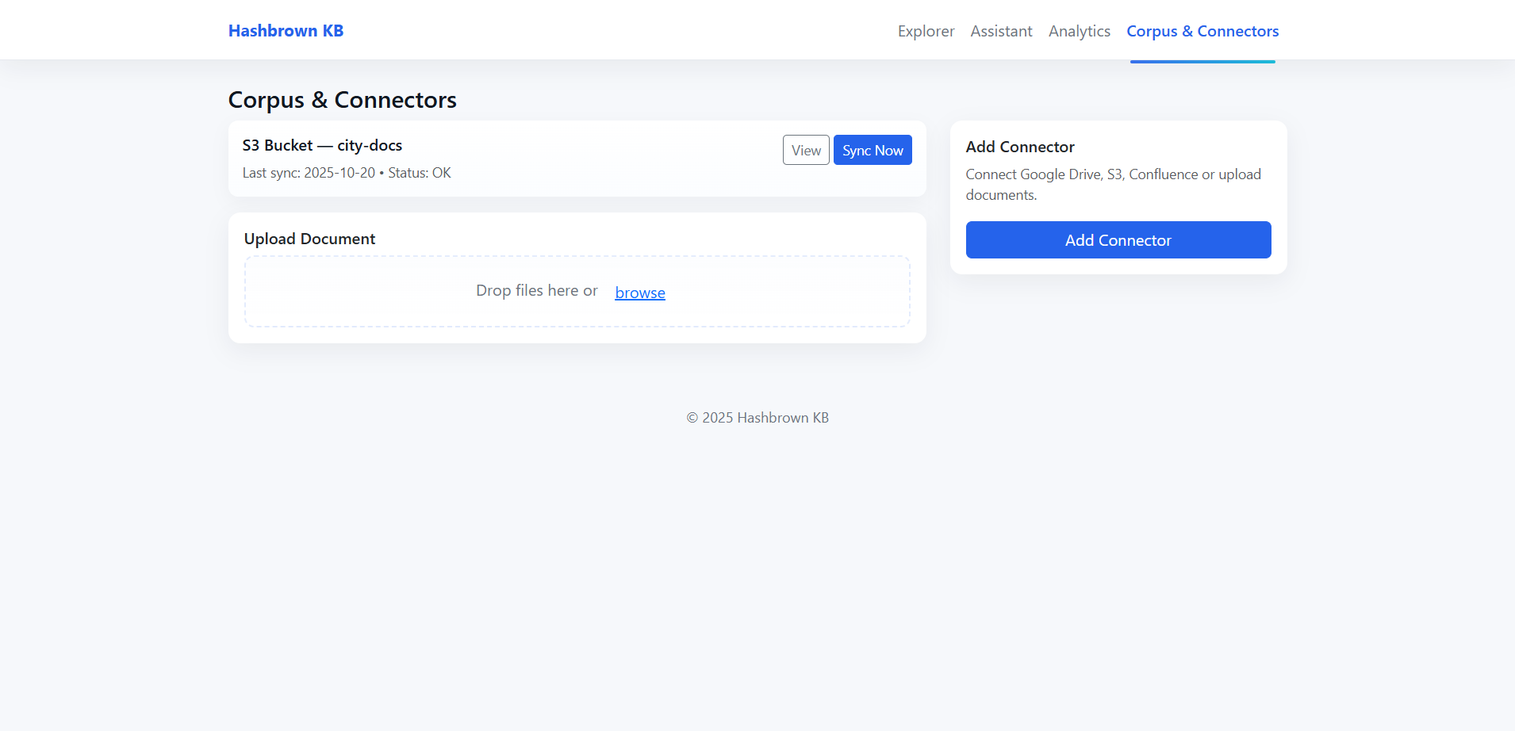
Task: Open the Explorer nav tab
Action: pyautogui.click(x=926, y=31)
